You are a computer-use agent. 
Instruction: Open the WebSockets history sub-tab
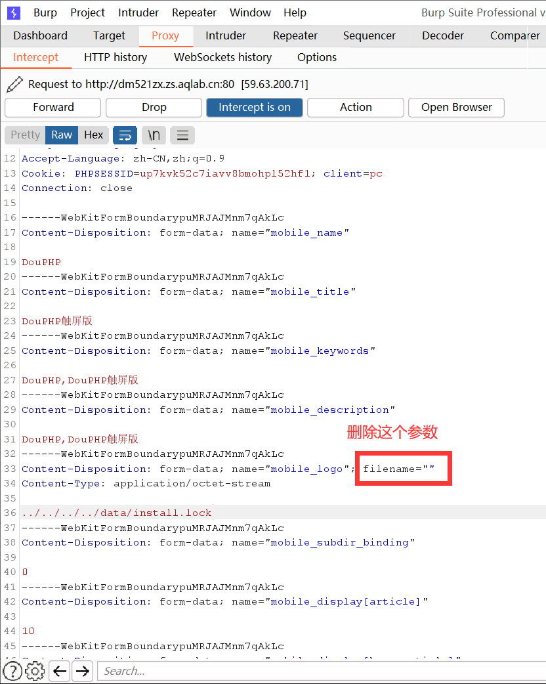[223, 58]
